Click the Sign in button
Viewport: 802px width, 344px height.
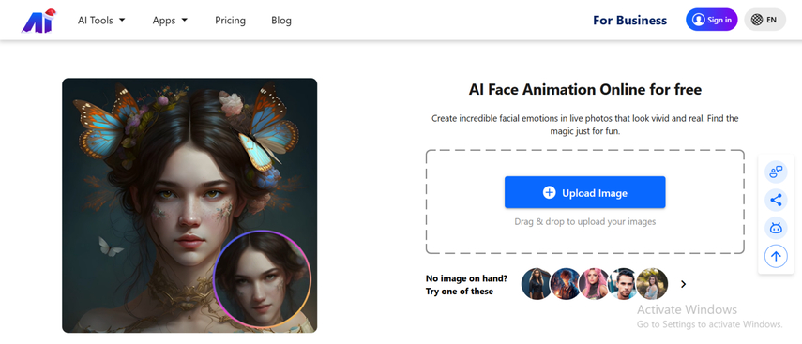click(711, 20)
